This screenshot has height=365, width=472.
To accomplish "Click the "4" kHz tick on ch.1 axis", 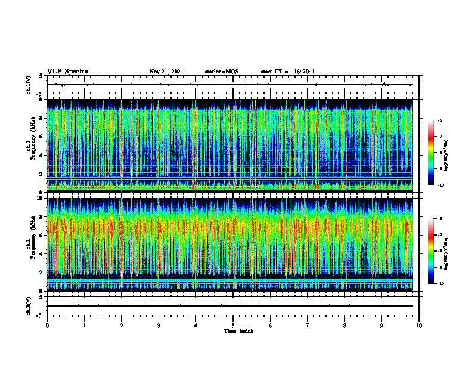I will [42, 156].
